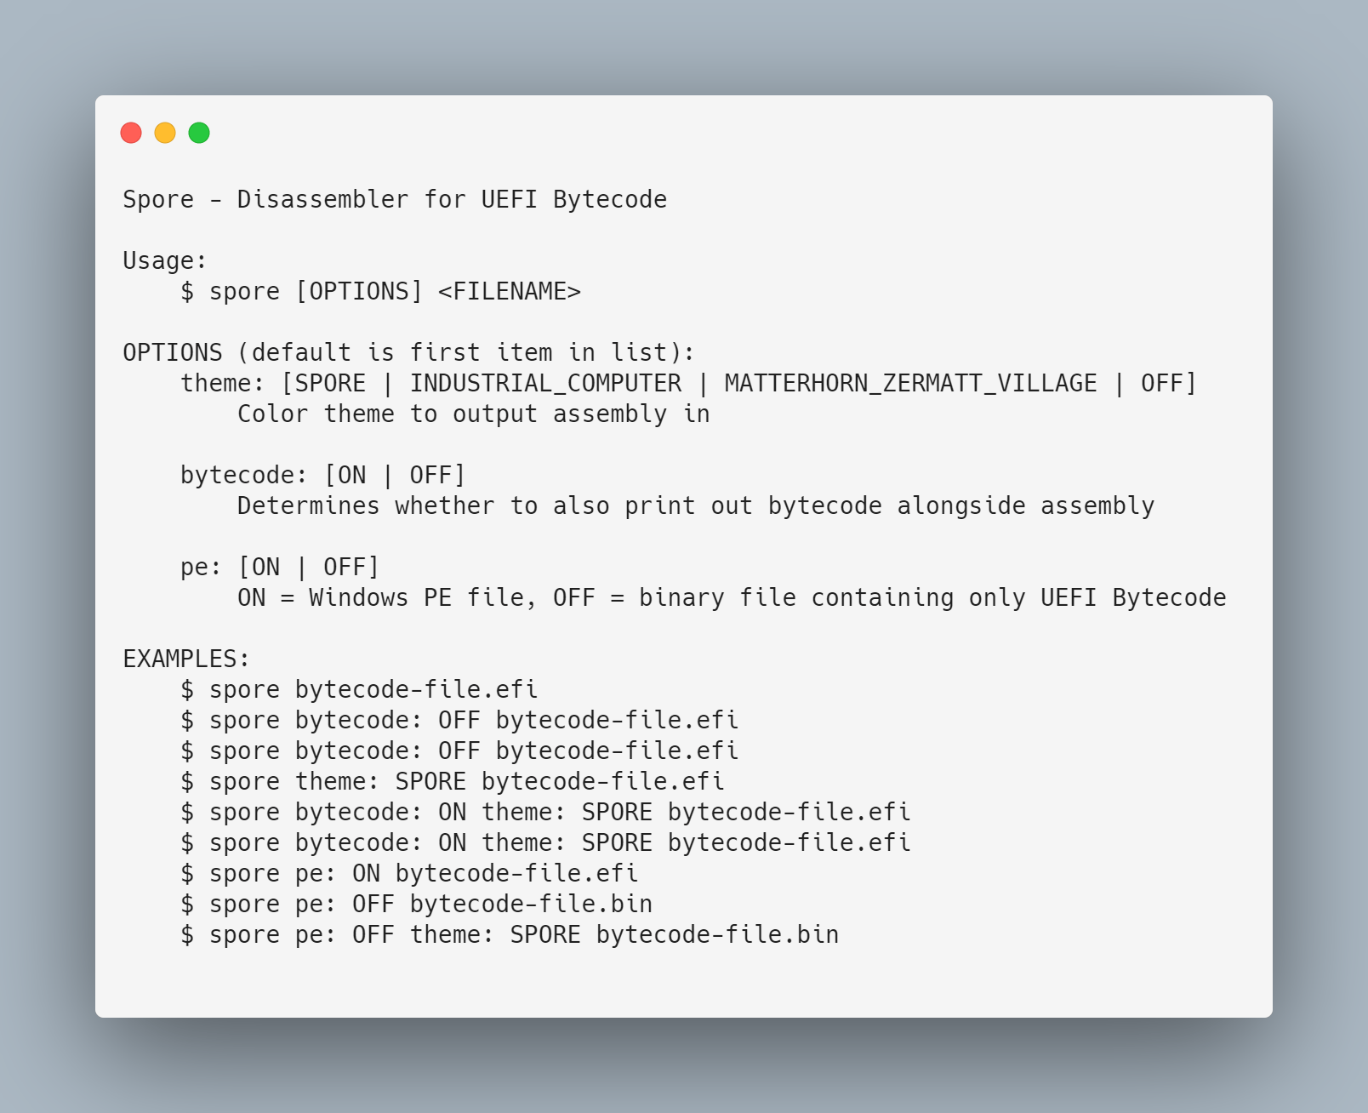Image resolution: width=1368 pixels, height=1113 pixels.
Task: Click the example '$ spore theme: SPORE bytecode-file.efi'
Action: (453, 781)
